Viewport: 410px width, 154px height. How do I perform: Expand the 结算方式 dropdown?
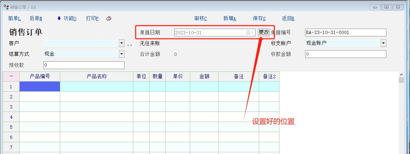click(x=122, y=54)
